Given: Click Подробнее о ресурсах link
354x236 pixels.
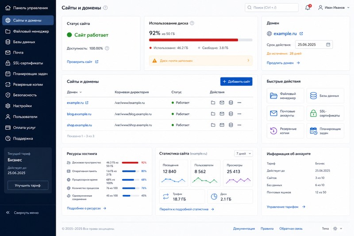Looking at the screenshot, I should coord(86,208).
